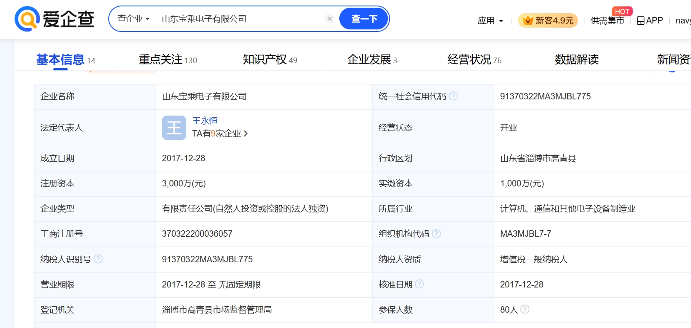Click the 新客4.9元 promotion button
691x328 pixels.
click(x=548, y=20)
